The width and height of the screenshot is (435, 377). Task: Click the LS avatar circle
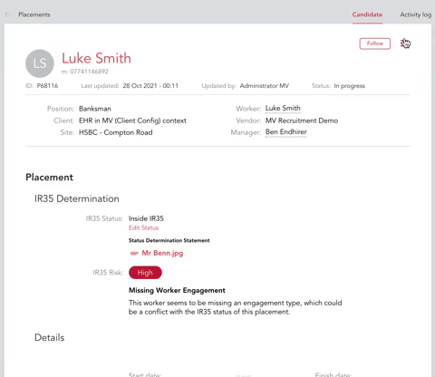[x=40, y=63]
